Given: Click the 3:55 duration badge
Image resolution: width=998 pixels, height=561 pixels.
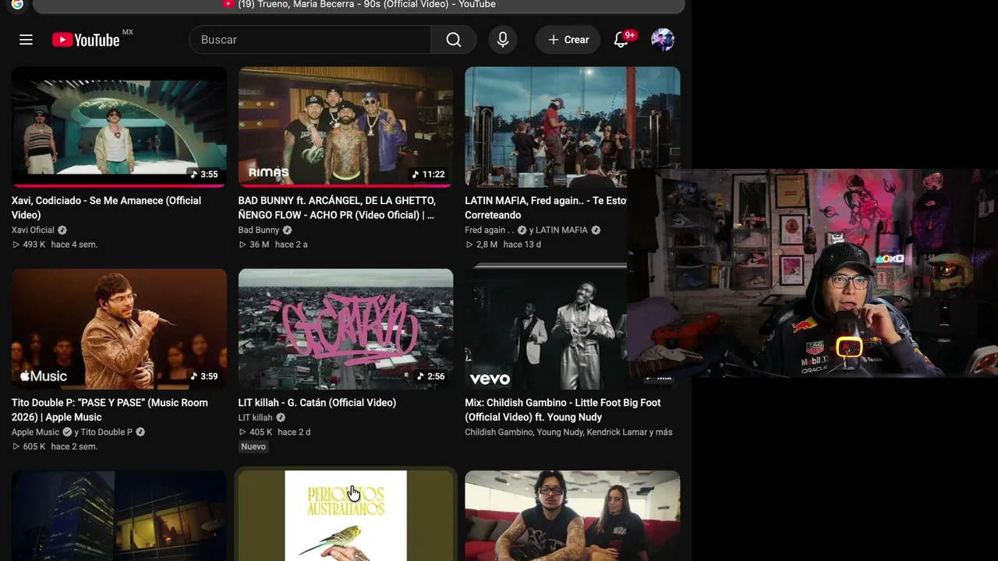Looking at the screenshot, I should [x=204, y=175].
